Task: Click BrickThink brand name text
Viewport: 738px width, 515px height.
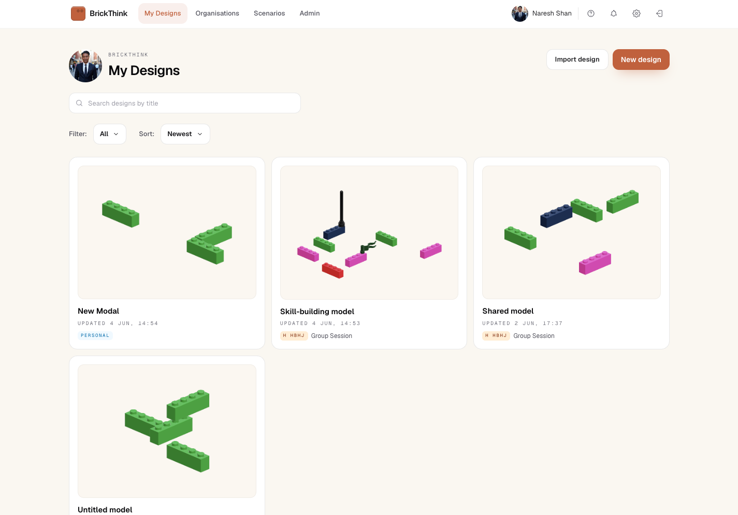Action: click(x=108, y=13)
